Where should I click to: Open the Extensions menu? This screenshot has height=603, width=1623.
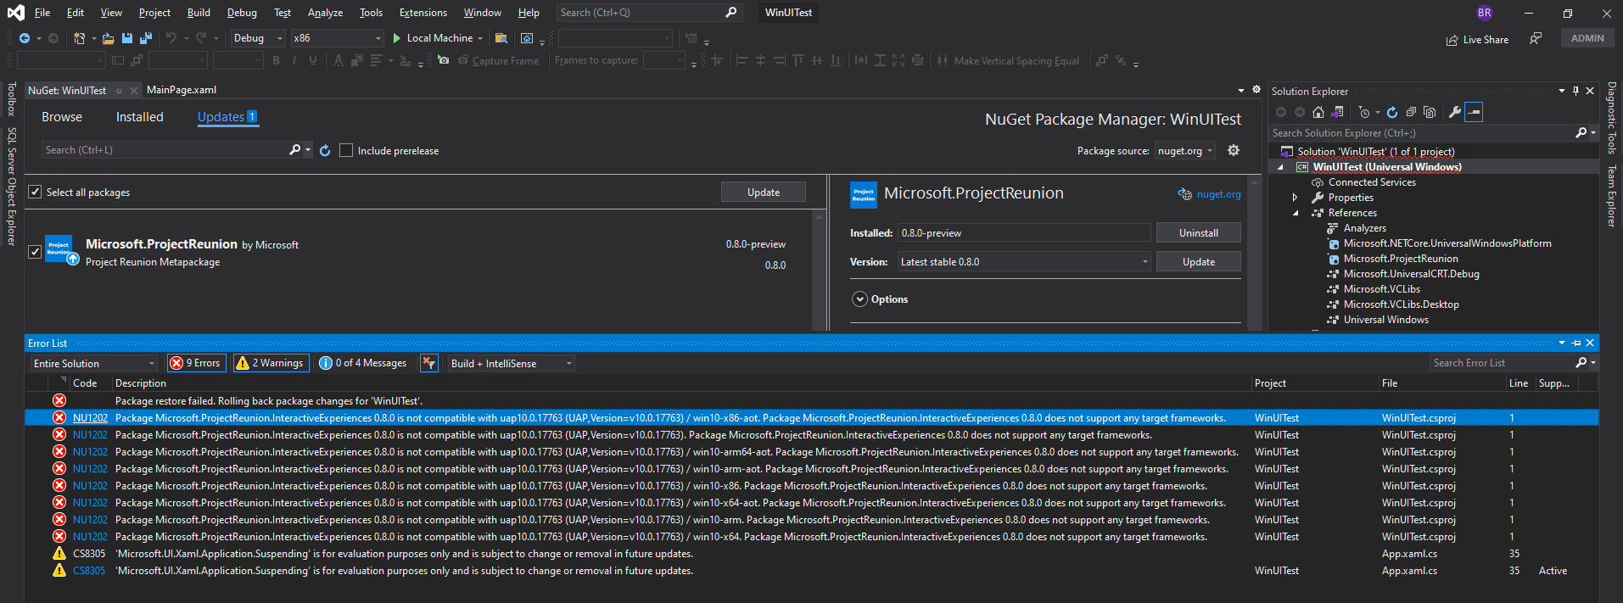click(x=423, y=13)
